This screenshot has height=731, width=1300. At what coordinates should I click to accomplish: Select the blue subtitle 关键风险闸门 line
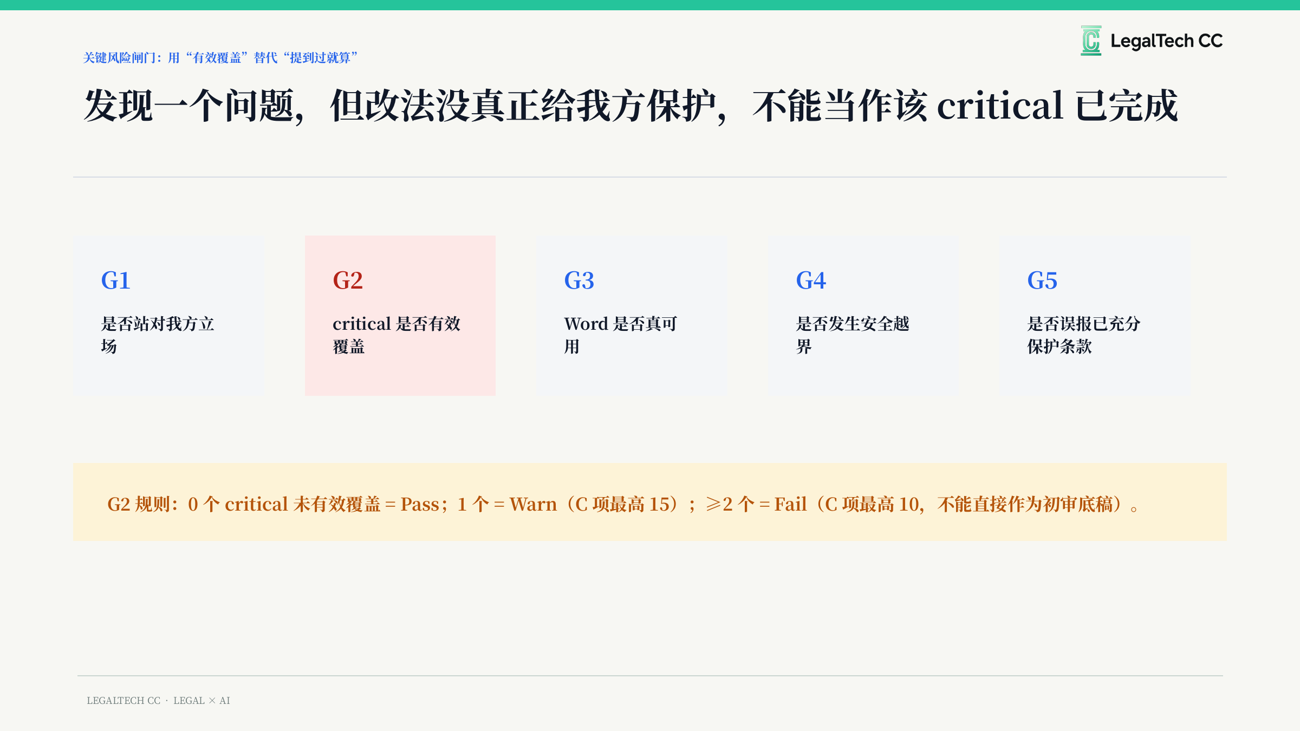click(x=220, y=57)
